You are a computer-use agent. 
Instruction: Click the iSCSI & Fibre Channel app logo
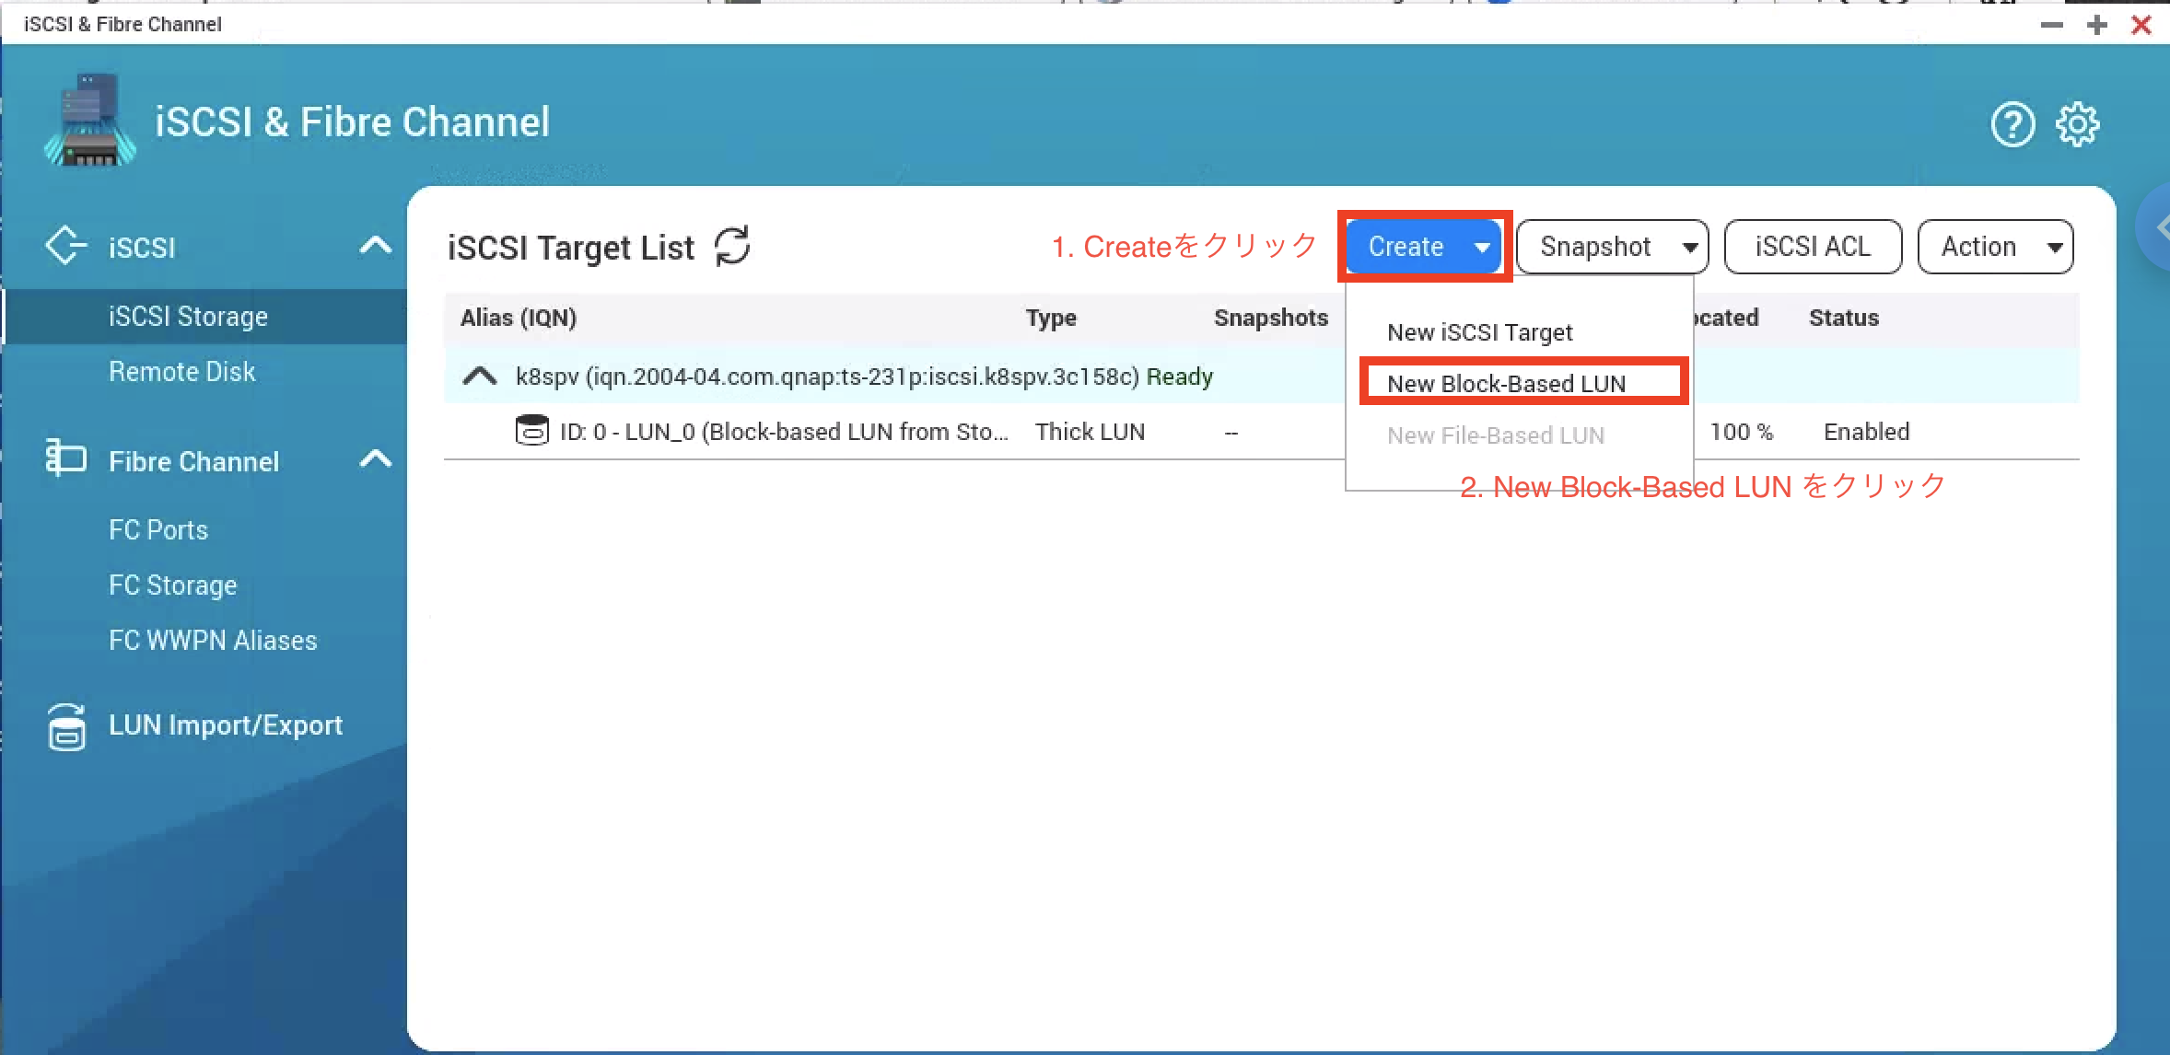(90, 121)
